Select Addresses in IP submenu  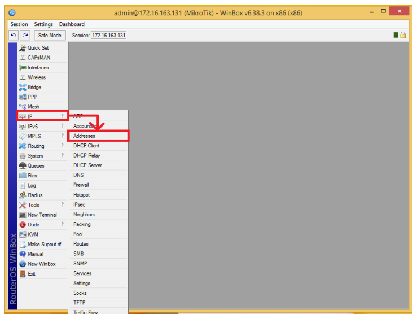coord(98,136)
